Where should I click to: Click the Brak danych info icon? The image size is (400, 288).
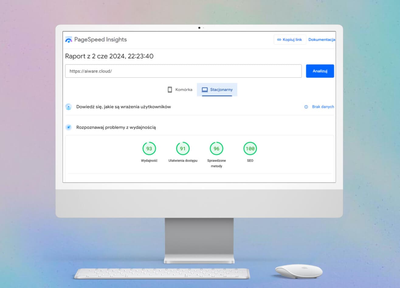pos(306,107)
